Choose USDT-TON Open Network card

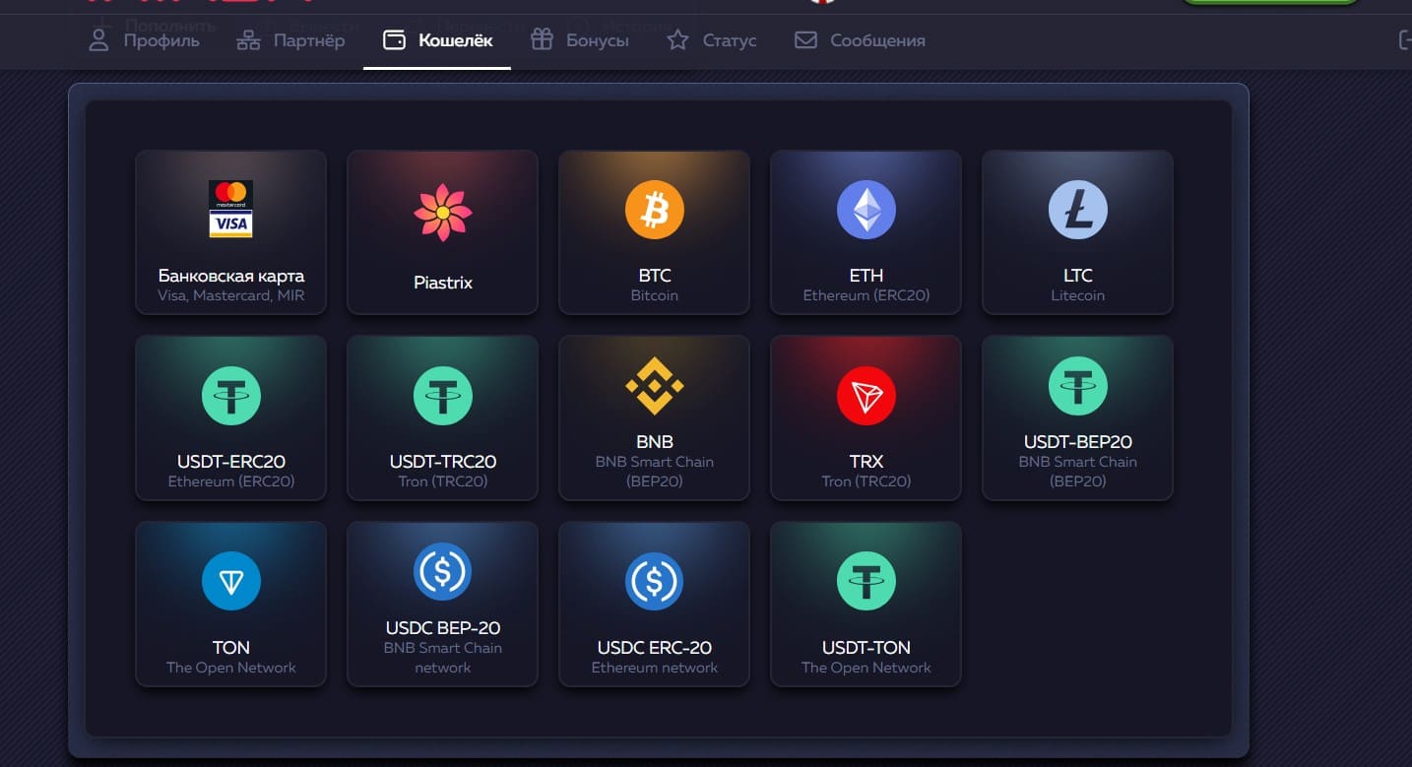click(x=866, y=604)
